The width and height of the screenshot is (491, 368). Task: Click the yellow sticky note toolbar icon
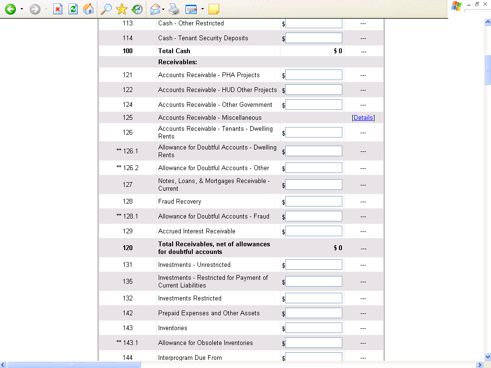pos(214,9)
